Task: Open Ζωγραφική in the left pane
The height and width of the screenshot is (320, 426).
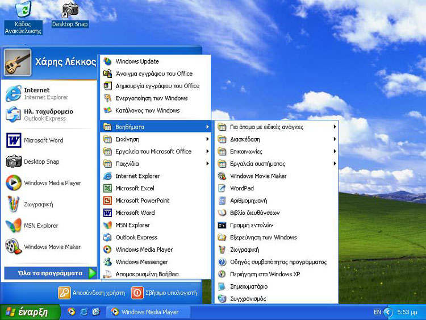Action: pos(49,204)
